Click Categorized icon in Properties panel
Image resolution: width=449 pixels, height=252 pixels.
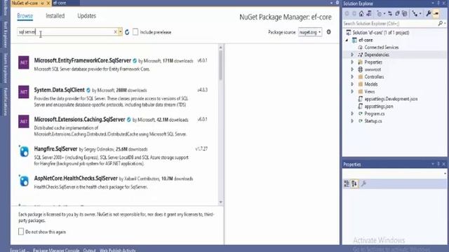347,183
